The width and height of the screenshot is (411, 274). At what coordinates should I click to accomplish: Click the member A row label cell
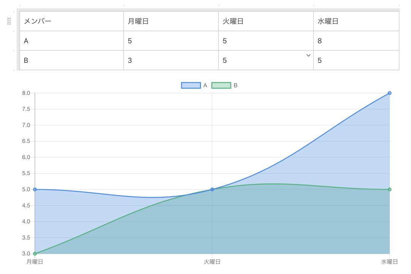(71, 41)
